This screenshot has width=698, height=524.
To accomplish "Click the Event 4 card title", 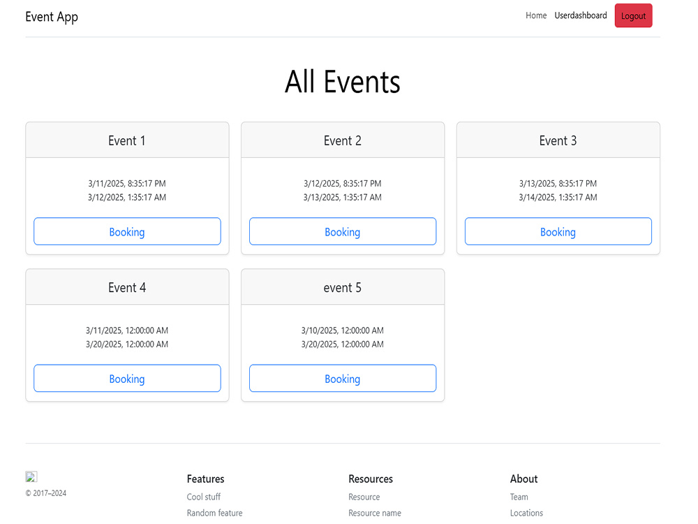I will [127, 288].
